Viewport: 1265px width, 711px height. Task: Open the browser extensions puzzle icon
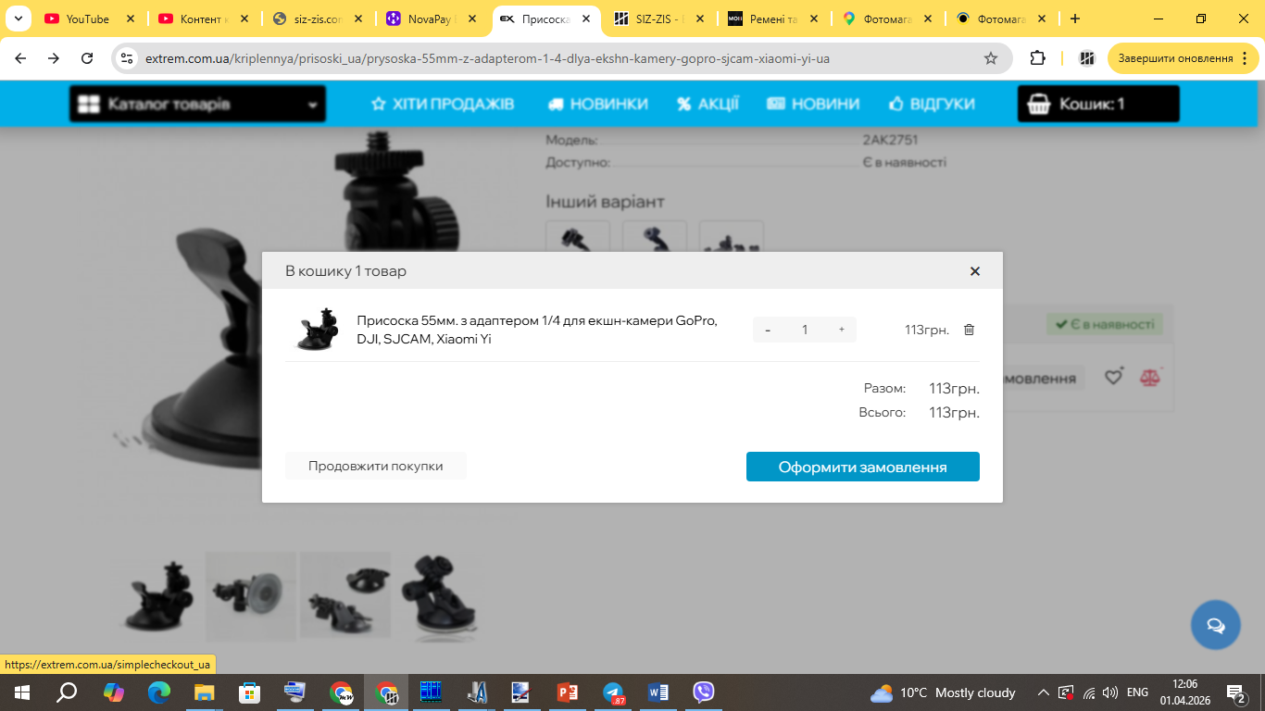pyautogui.click(x=1038, y=58)
